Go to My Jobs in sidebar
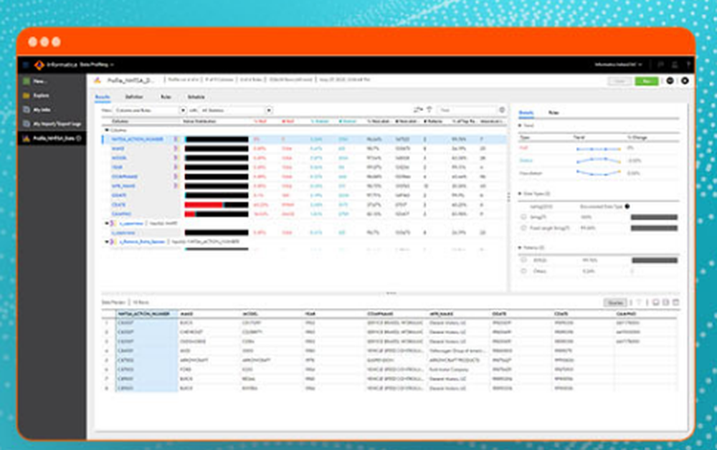This screenshot has height=450, width=717. (37, 110)
